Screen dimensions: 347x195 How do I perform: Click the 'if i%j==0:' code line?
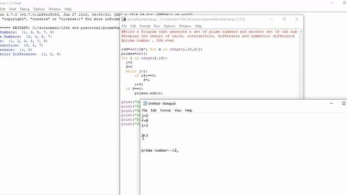click(x=145, y=76)
